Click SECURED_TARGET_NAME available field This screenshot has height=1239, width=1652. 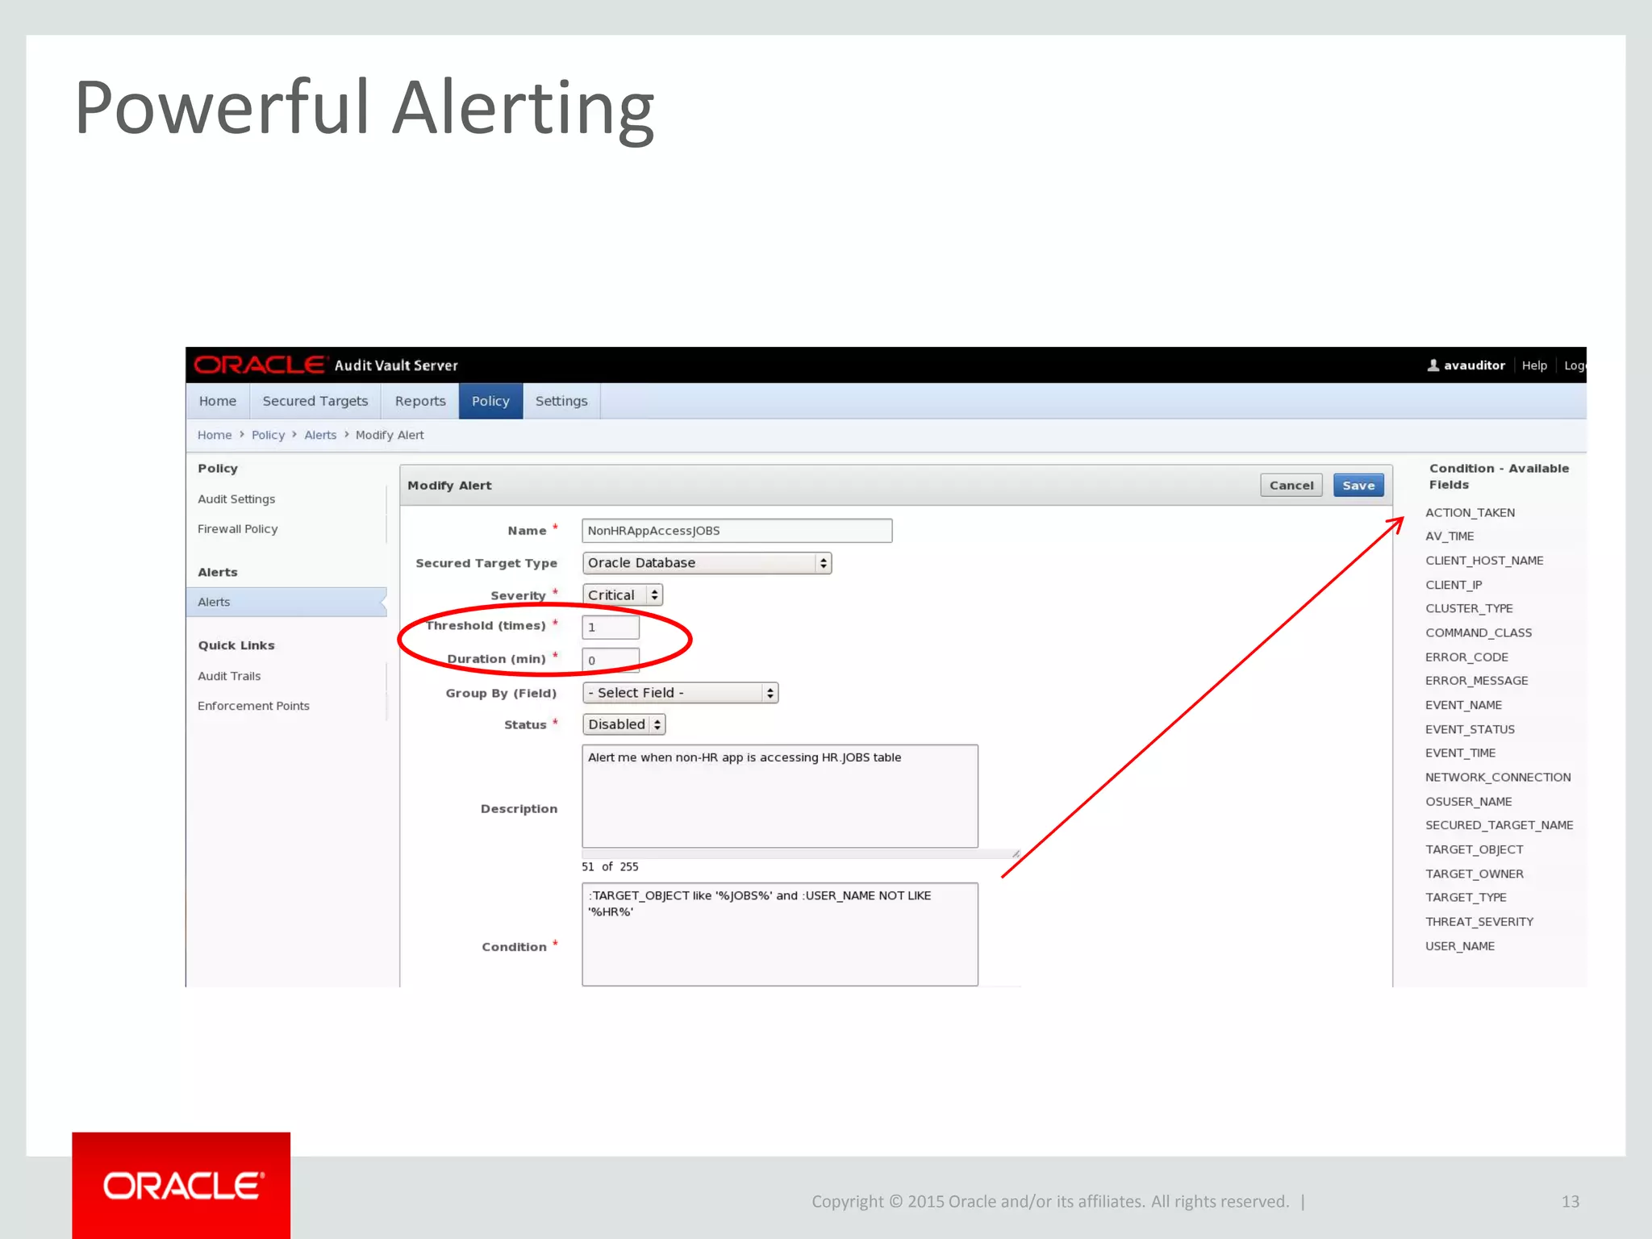click(x=1499, y=825)
